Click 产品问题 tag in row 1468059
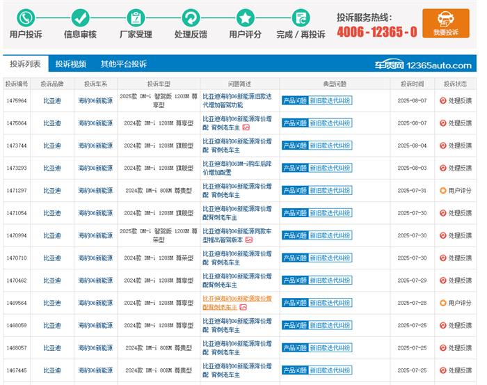The width and height of the screenshot is (487, 385). 295,325
